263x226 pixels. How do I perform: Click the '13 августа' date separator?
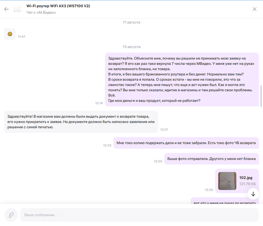tap(131, 47)
